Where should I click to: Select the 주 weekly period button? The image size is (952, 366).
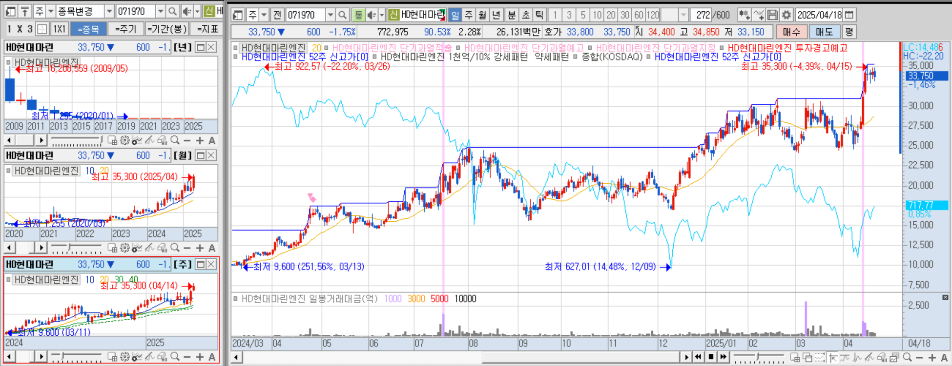click(469, 15)
